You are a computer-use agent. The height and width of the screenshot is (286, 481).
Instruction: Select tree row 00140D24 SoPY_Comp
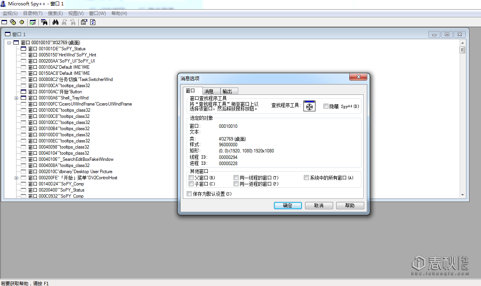pyautogui.click(x=56, y=184)
